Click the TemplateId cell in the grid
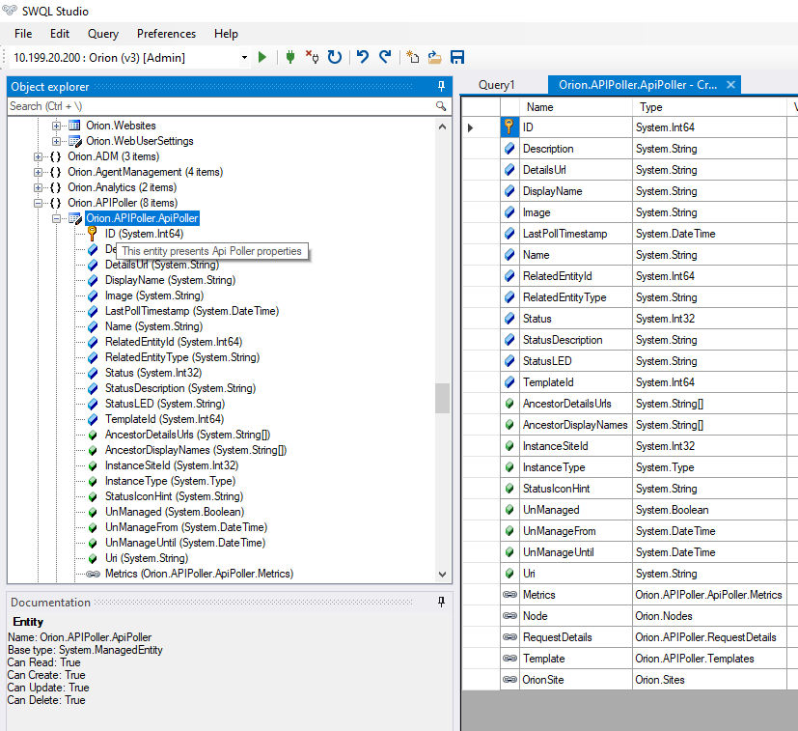The width and height of the screenshot is (798, 731). pyautogui.click(x=576, y=382)
